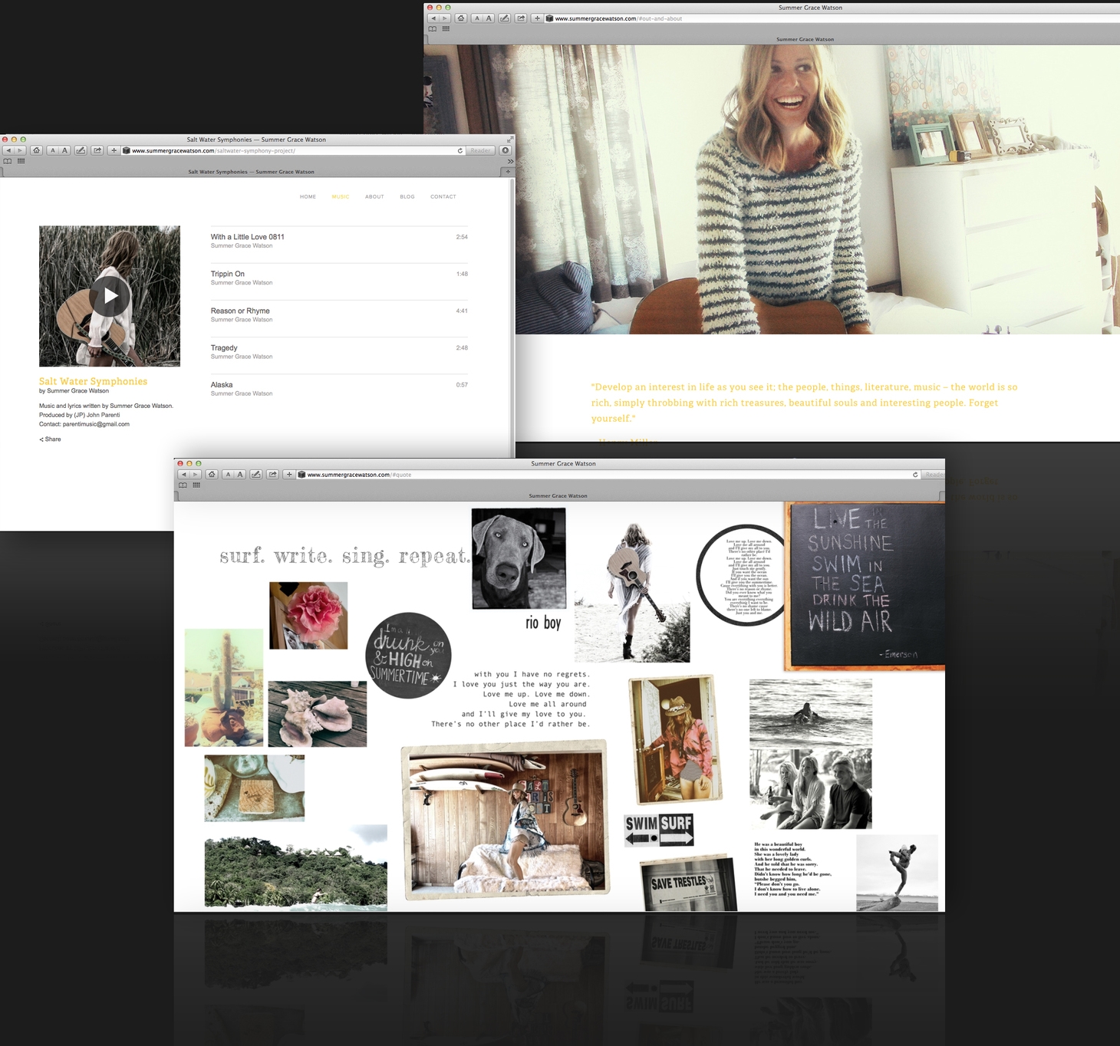The image size is (1120, 1046).
Task: Enter full screen in Salt Water Symphonies window
Action: [x=509, y=140]
